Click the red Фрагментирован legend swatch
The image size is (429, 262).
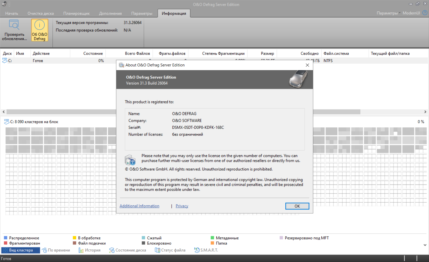click(6, 243)
